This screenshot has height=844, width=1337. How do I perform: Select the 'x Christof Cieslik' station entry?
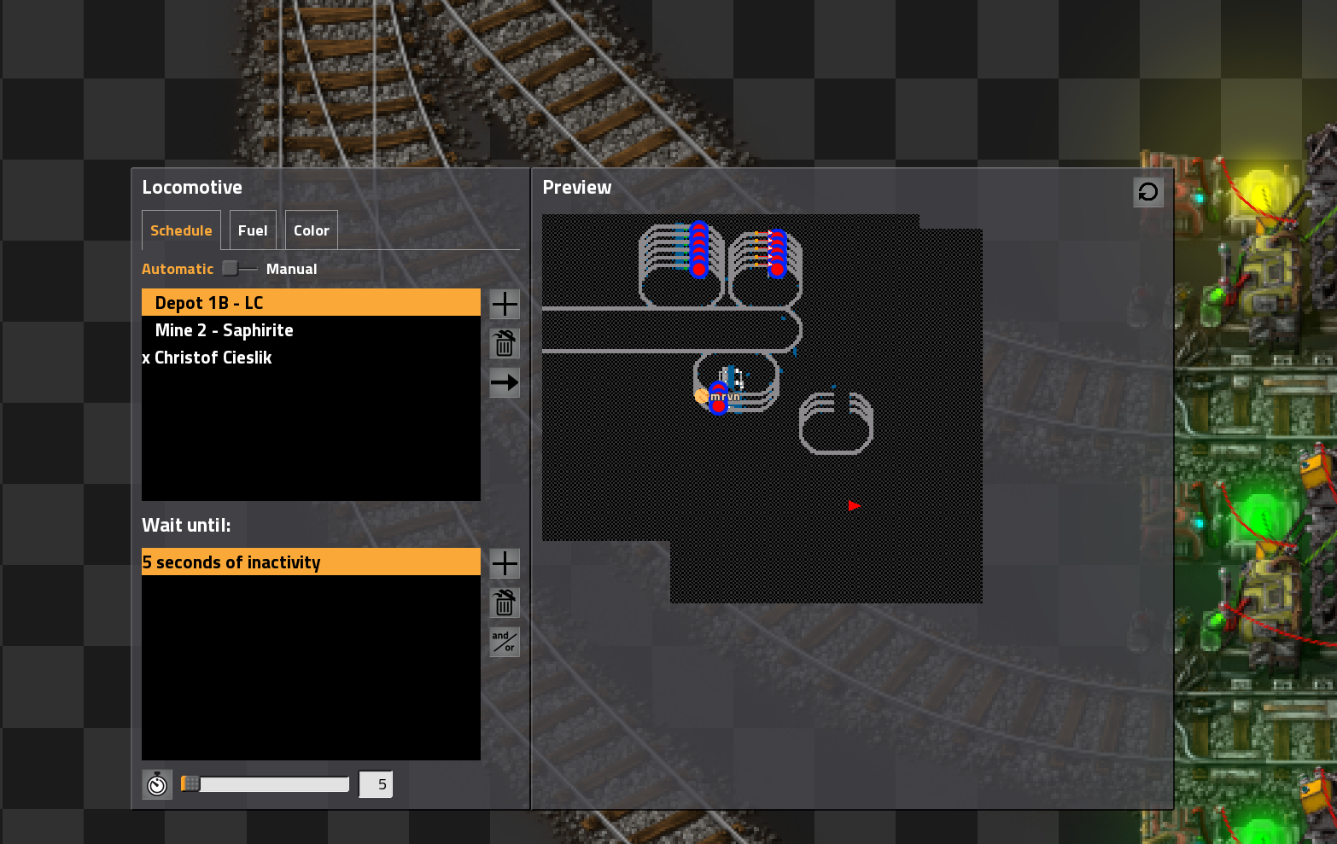click(x=311, y=358)
